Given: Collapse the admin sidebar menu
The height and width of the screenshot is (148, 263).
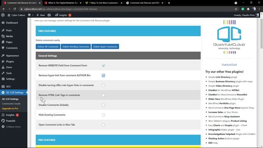Looking at the screenshot, I should point(14,127).
